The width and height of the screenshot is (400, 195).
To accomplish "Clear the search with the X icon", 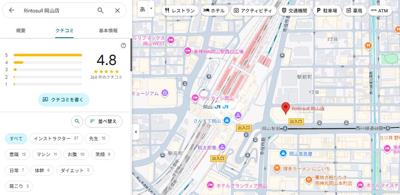I will (x=118, y=10).
